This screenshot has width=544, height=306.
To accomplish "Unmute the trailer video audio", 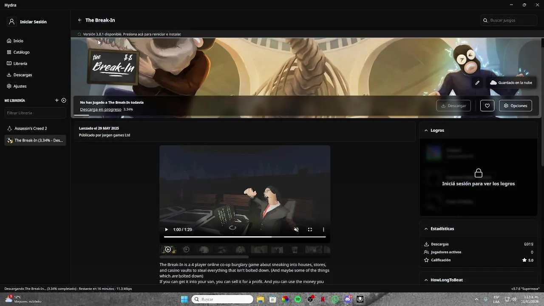I will point(296,229).
